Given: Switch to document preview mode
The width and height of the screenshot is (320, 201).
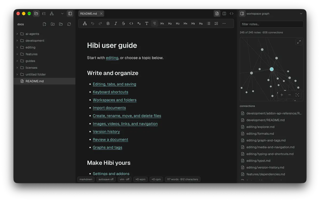Looking at the screenshot, I should coord(217,14).
